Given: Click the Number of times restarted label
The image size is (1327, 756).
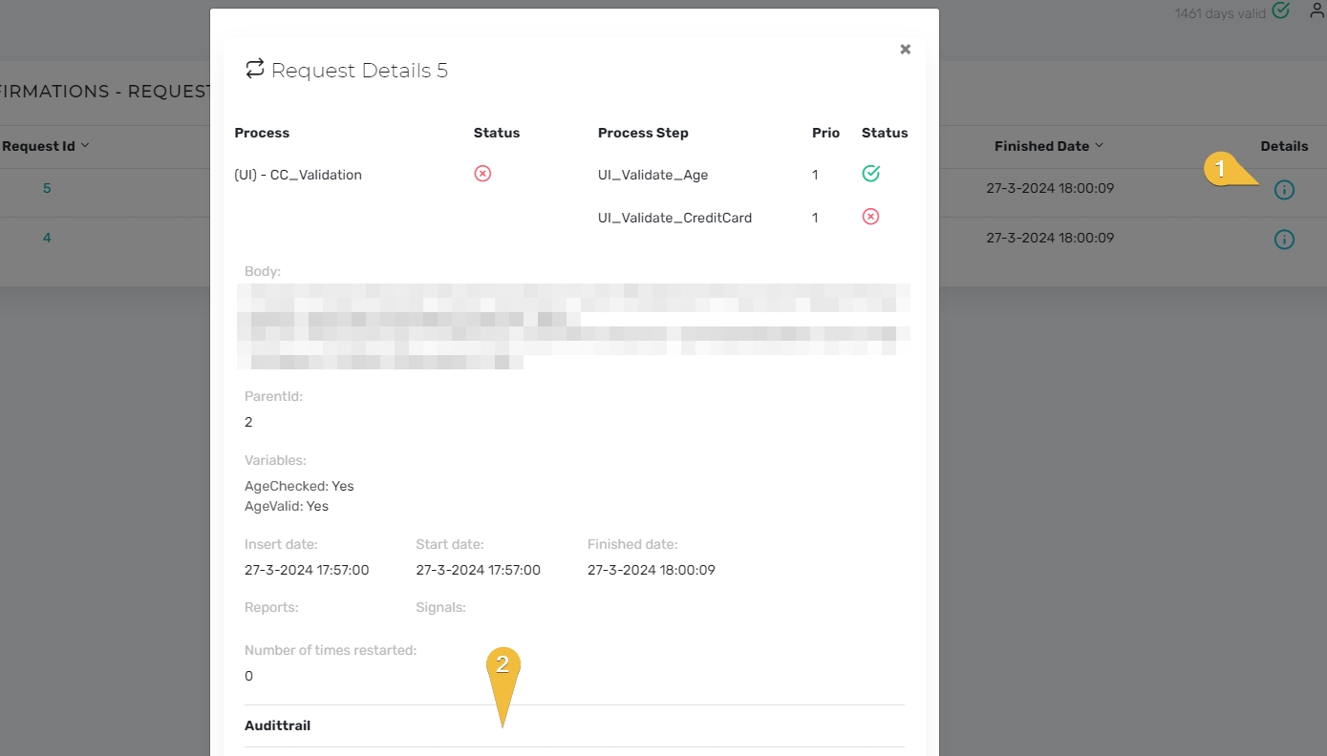Looking at the screenshot, I should (331, 650).
